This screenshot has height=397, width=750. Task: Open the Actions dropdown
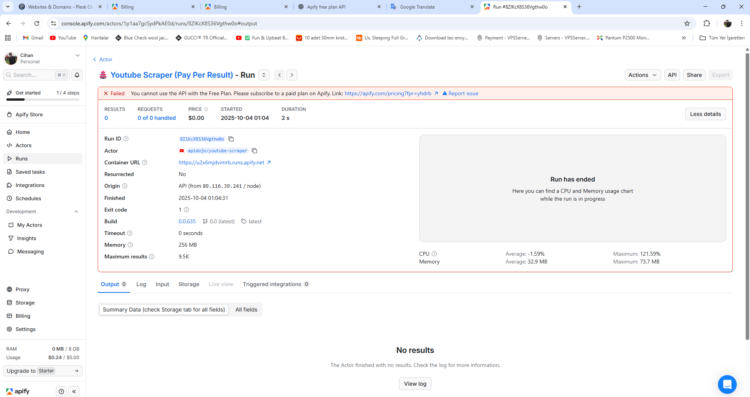pos(643,75)
